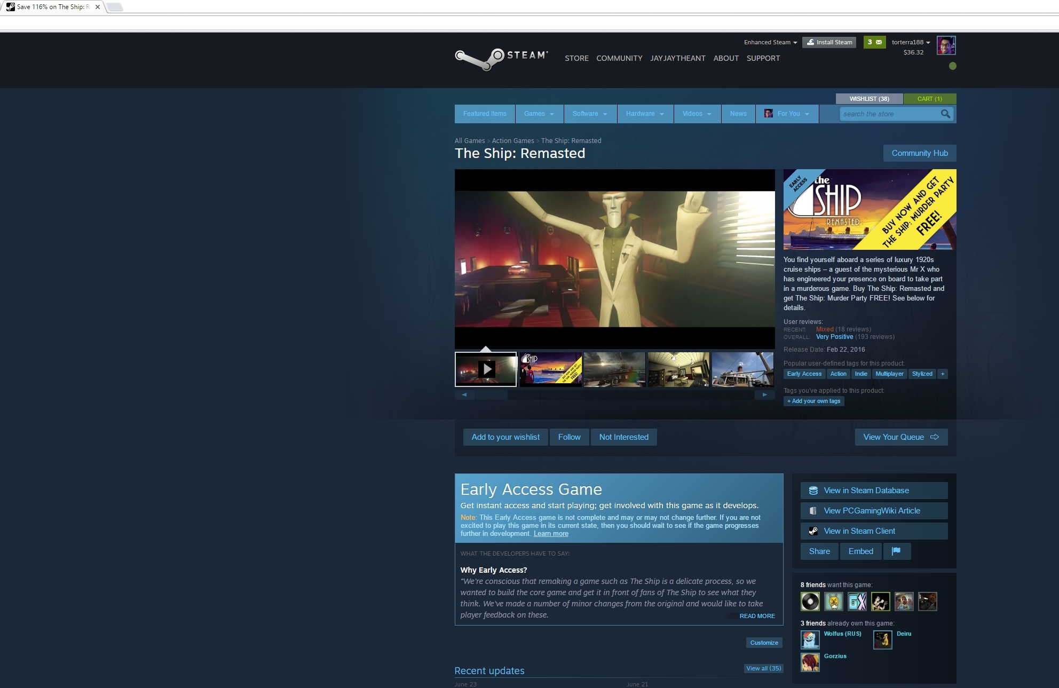
Task: Open the Community Hub button
Action: pos(919,153)
